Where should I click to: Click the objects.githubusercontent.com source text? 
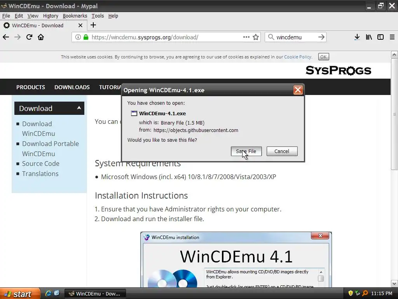tap(196, 130)
